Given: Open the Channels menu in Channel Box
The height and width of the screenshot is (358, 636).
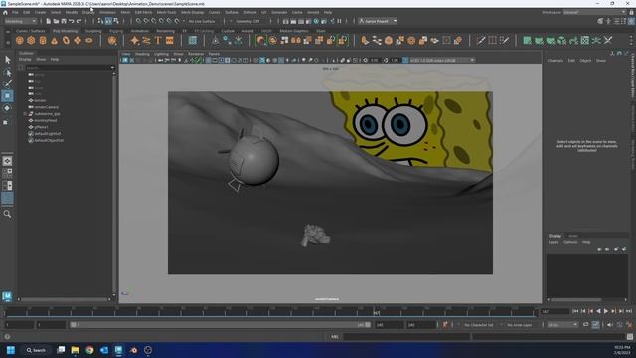Looking at the screenshot, I should (556, 60).
